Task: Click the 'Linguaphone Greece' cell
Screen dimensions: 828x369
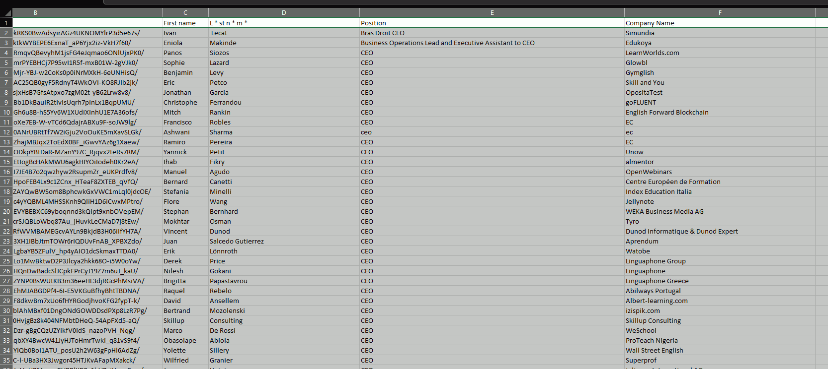Action: tap(720, 281)
